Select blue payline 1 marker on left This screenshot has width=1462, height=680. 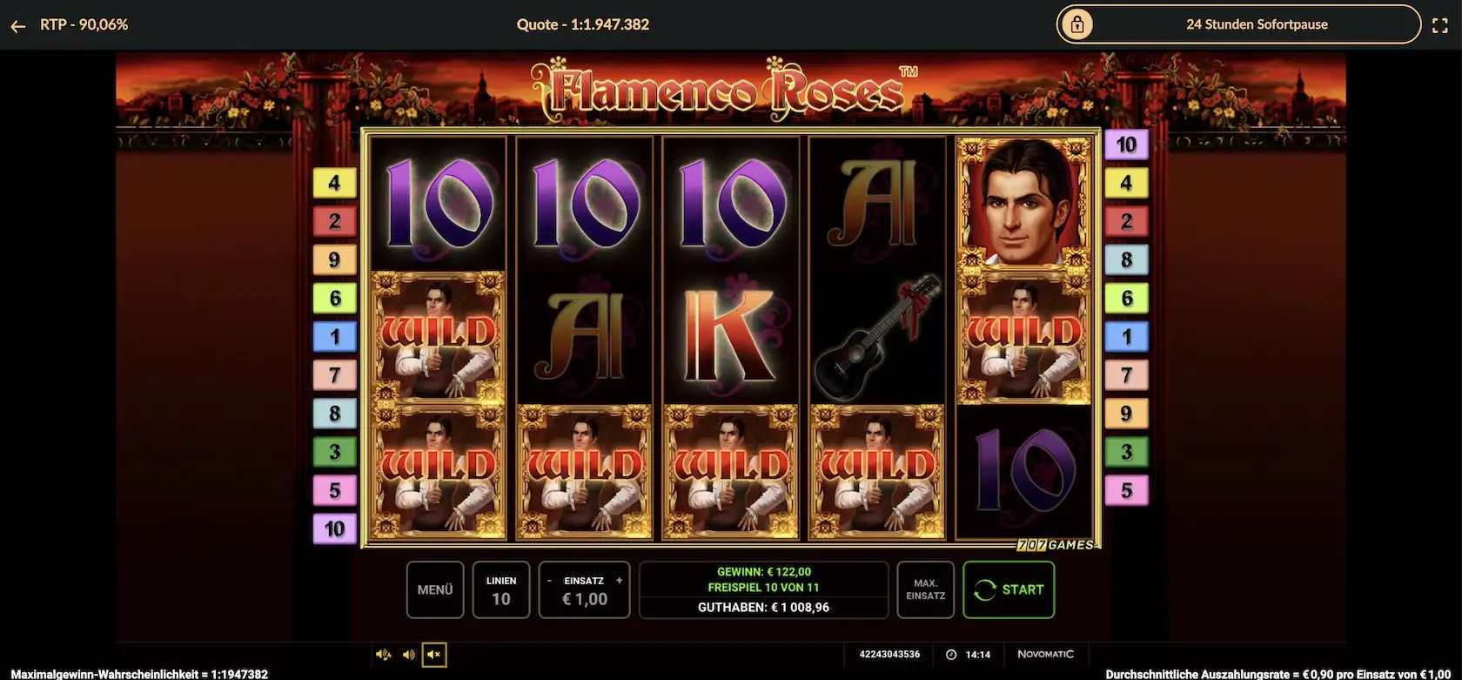(334, 336)
